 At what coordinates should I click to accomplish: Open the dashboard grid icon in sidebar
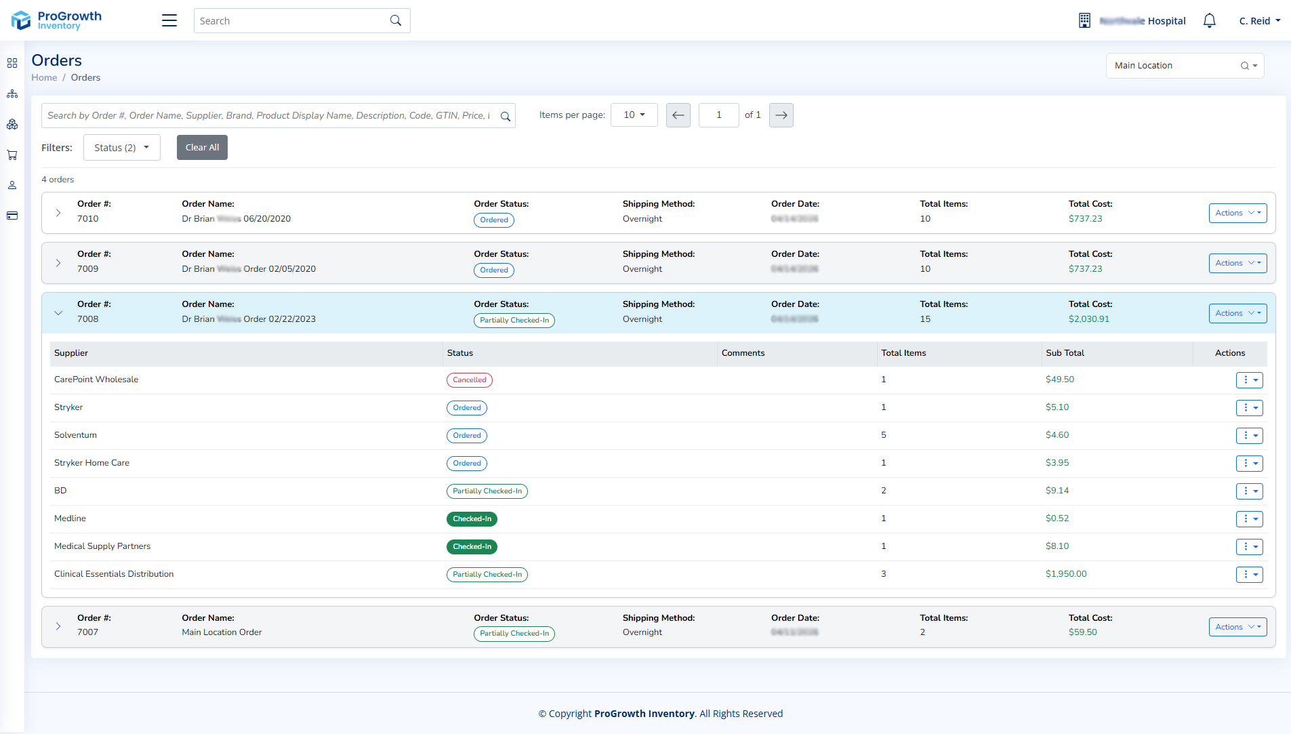click(12, 63)
